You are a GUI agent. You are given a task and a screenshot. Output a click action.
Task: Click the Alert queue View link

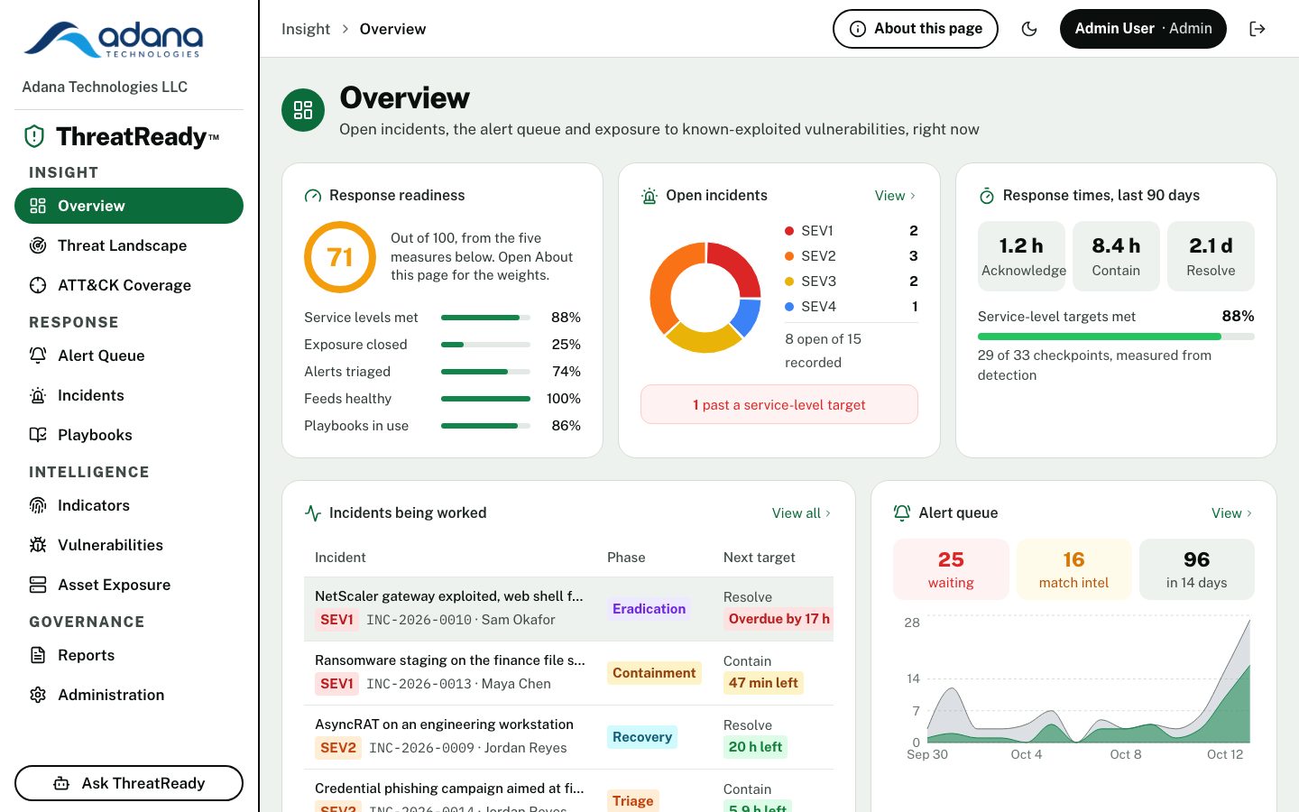coord(1231,513)
